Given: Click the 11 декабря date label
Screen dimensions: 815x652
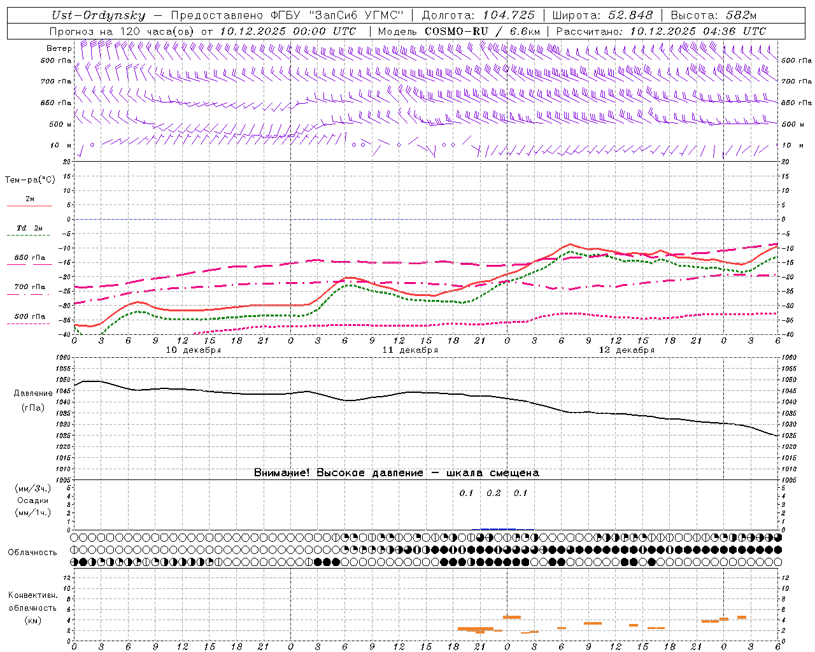Looking at the screenshot, I should click(410, 350).
